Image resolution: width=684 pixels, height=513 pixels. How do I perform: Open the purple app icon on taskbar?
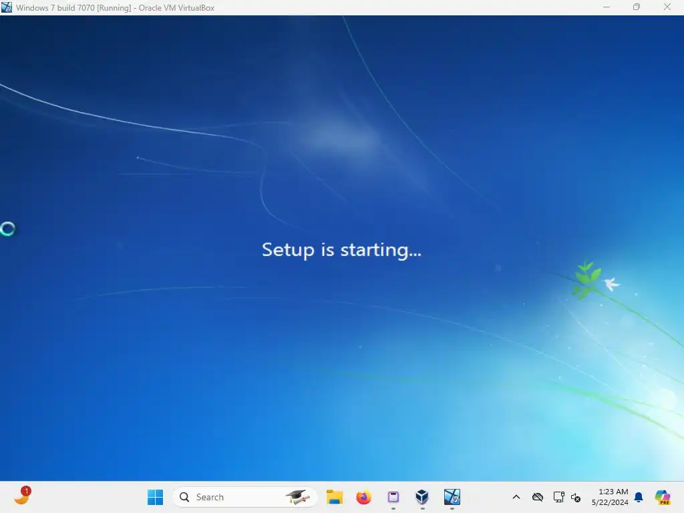click(393, 497)
